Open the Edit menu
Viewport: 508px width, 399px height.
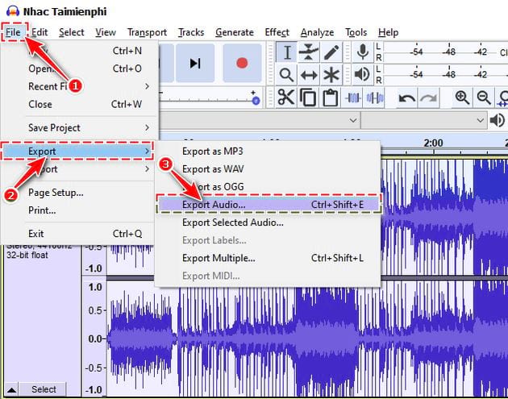point(40,32)
